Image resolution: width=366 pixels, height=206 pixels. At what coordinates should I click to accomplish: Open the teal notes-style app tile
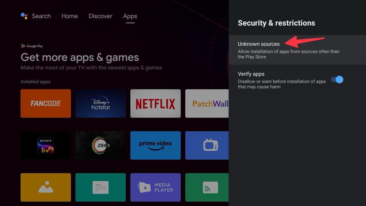coord(101,187)
